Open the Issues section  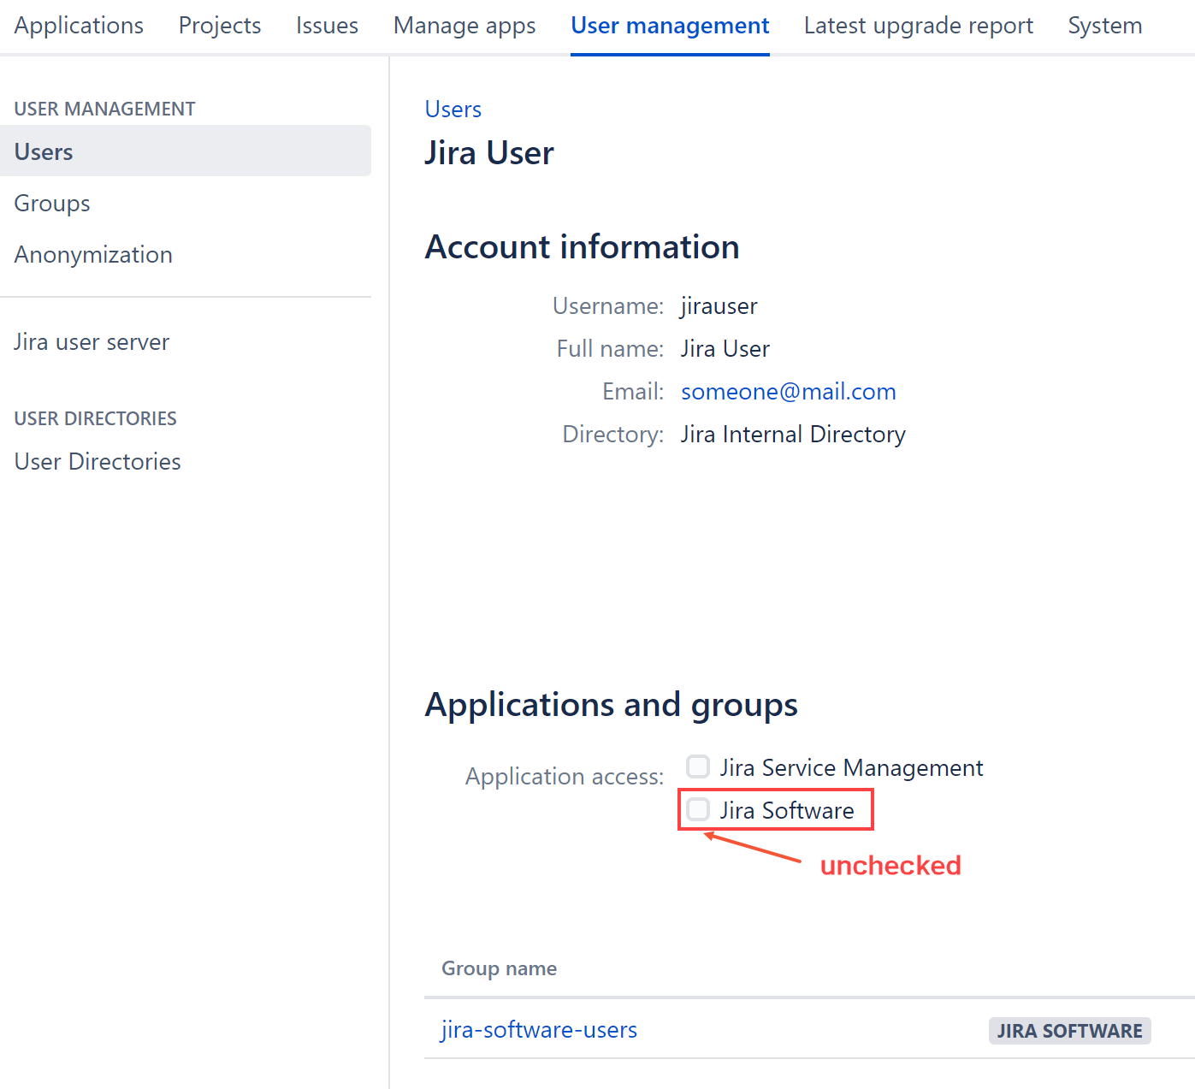coord(327,25)
